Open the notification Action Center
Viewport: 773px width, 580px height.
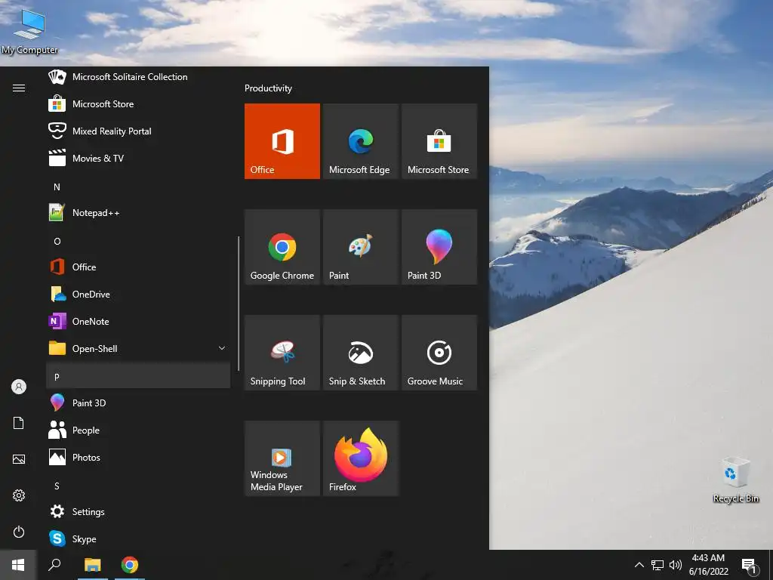750,565
